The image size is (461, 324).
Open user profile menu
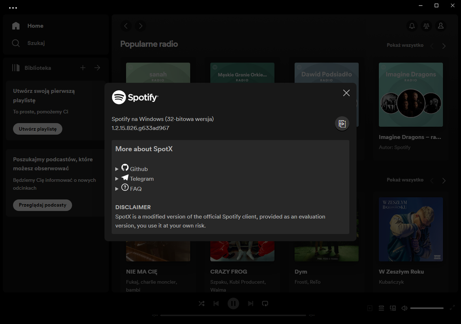point(441,26)
